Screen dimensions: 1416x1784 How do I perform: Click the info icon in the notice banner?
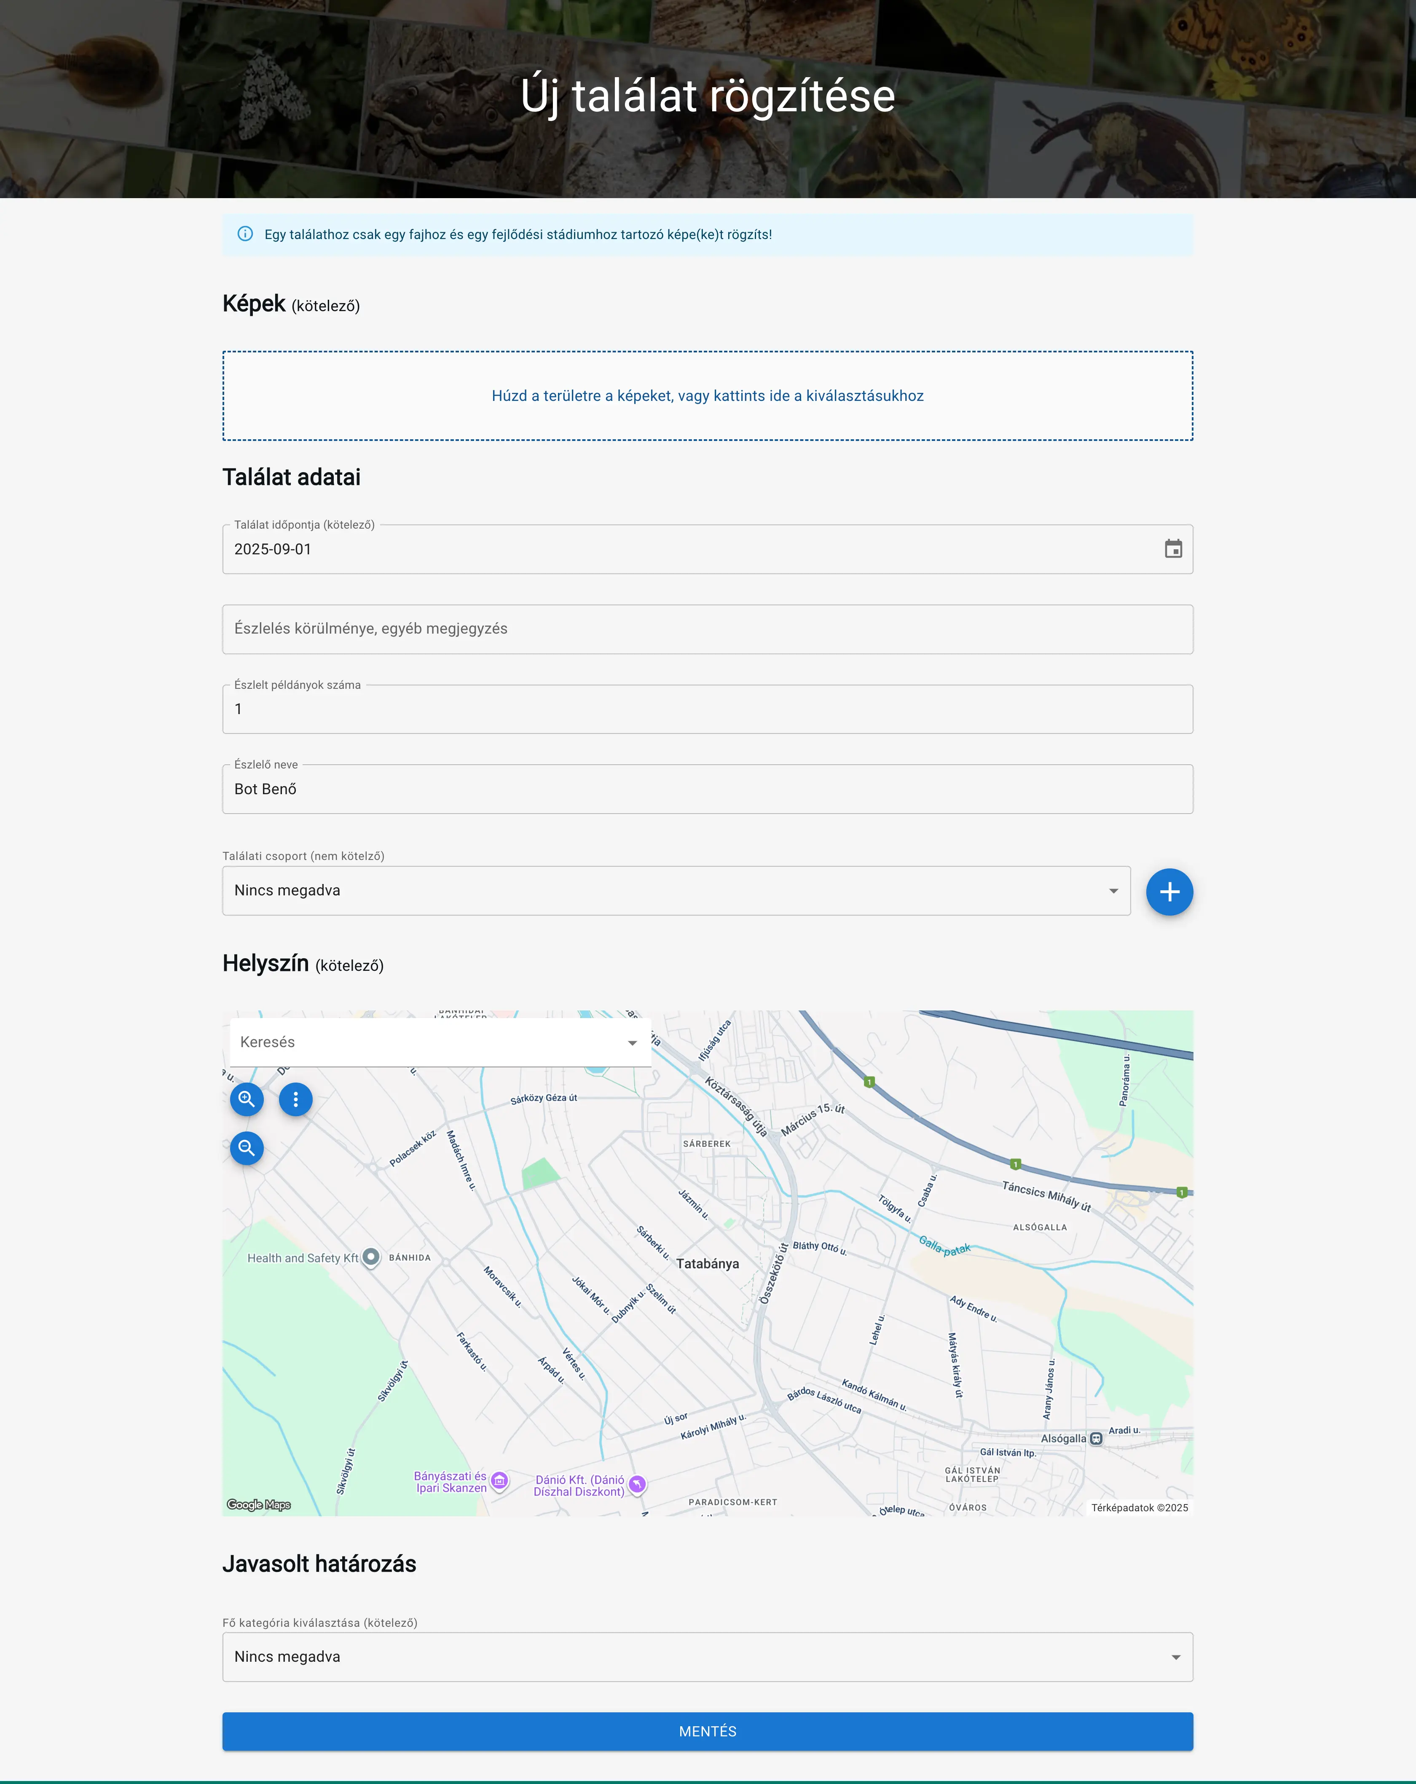[245, 234]
